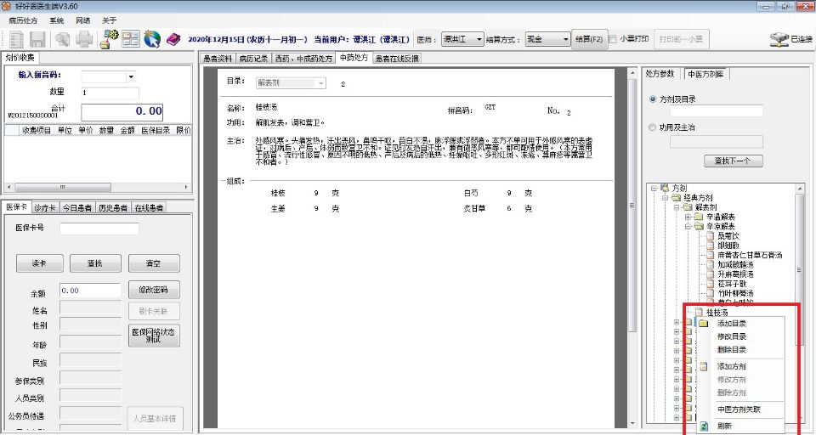Select 麻黄杏仁甘草石膏汤 in the tree

point(750,255)
